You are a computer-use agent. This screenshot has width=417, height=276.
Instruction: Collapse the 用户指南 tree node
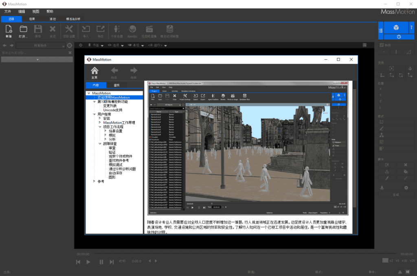pos(94,114)
